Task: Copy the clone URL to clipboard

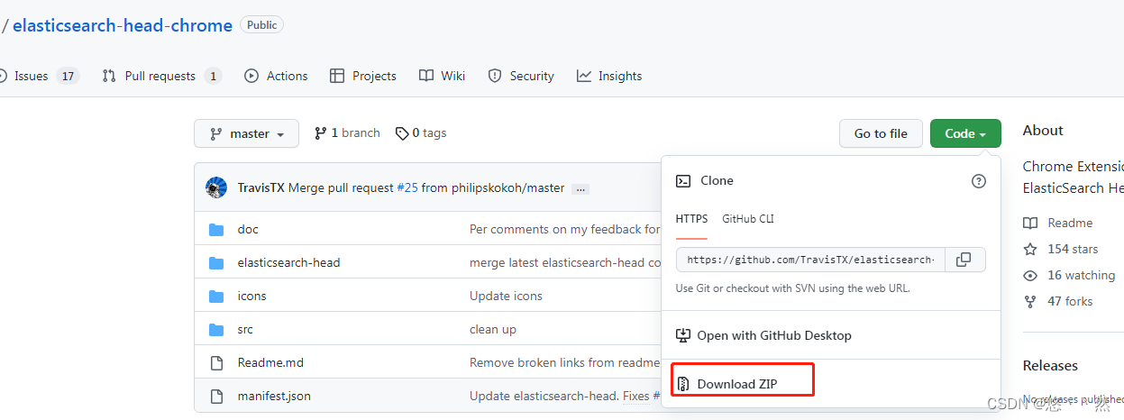Action: (964, 260)
